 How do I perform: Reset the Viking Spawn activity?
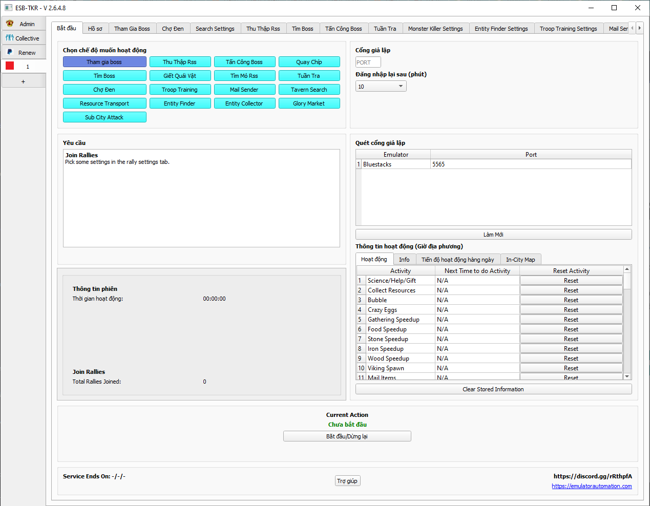[571, 368]
